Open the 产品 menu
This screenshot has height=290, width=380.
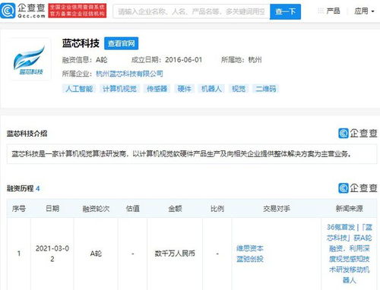(333, 11)
